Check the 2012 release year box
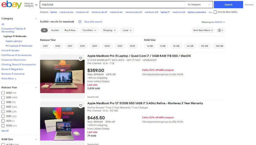Viewport: 256px width, 145px height. tap(3, 116)
